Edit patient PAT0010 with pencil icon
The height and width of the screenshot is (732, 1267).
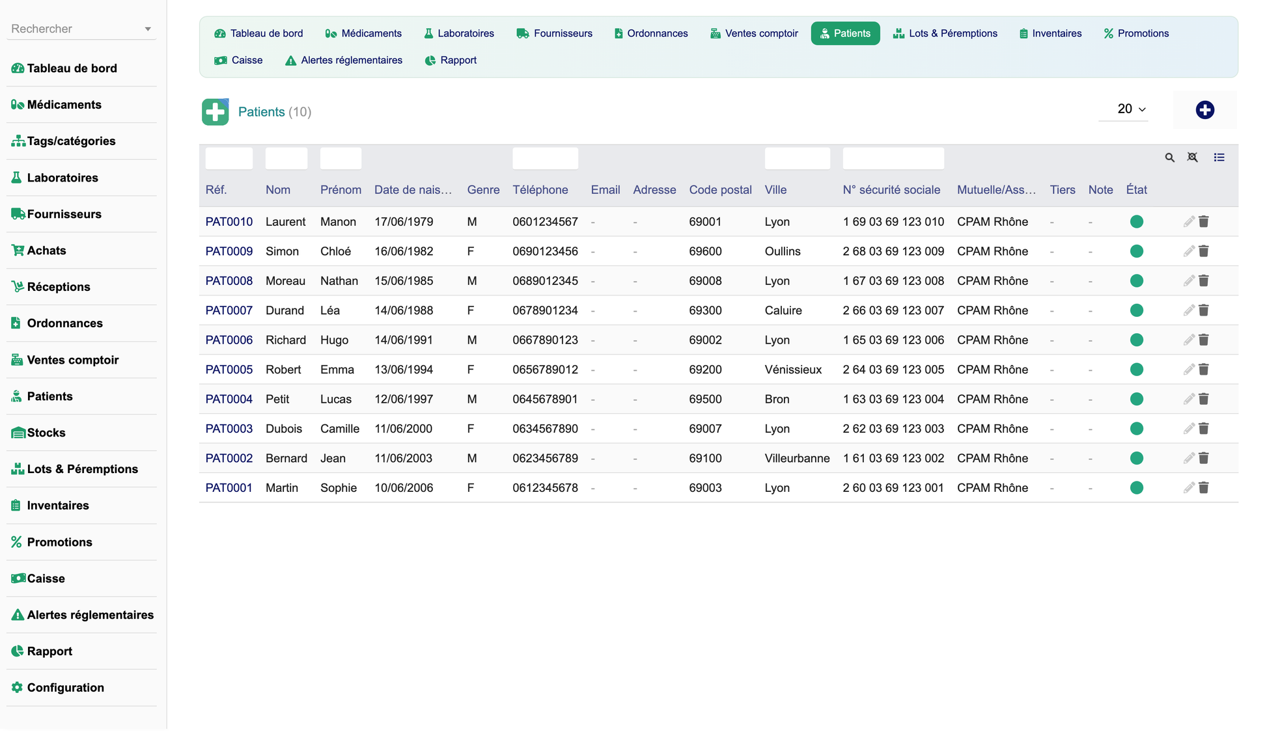pos(1189,222)
